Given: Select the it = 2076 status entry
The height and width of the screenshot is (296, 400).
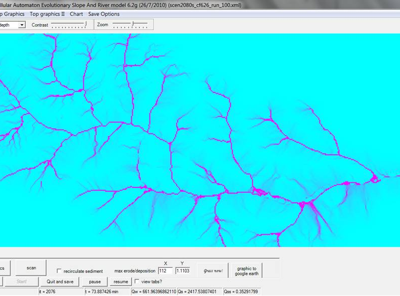Looking at the screenshot, I should pos(61,291).
